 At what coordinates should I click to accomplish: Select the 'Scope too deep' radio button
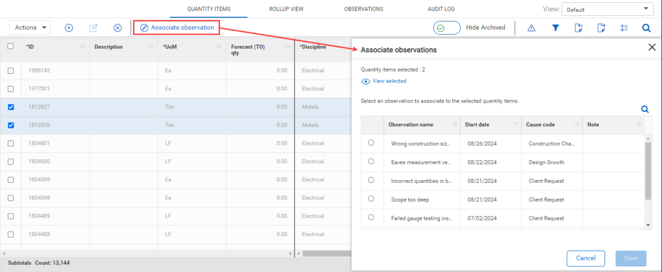[x=371, y=199]
